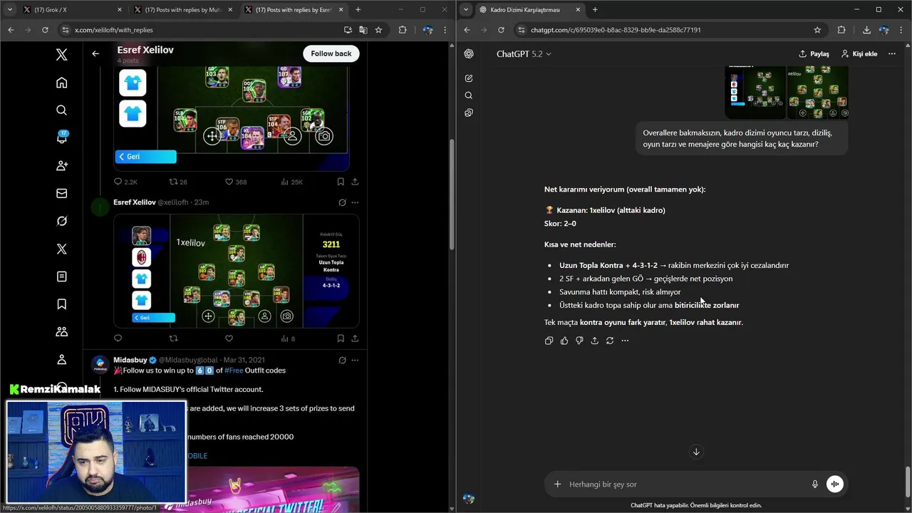Jump to bottom with down-arrow button in ChatGPT
This screenshot has width=912, height=513.
[x=696, y=452]
